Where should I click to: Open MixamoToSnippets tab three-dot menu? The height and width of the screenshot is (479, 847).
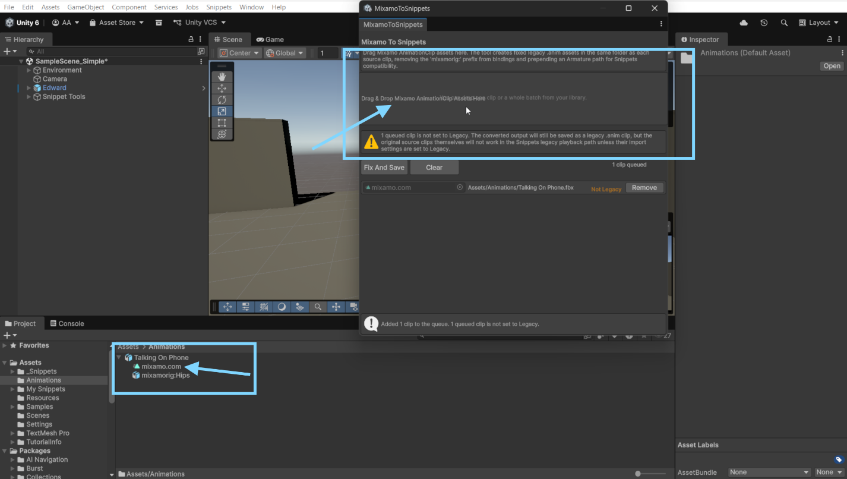[661, 24]
